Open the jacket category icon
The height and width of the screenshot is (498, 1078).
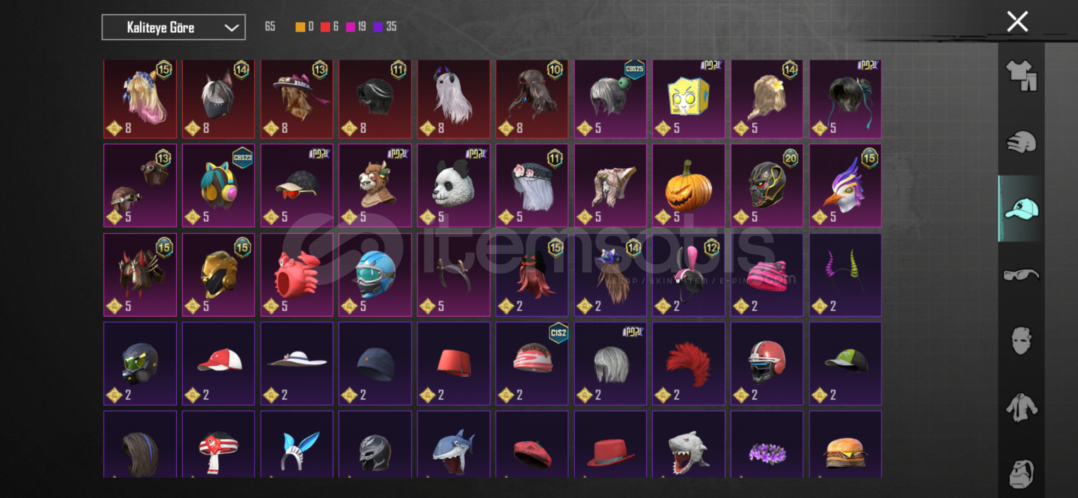[1021, 408]
